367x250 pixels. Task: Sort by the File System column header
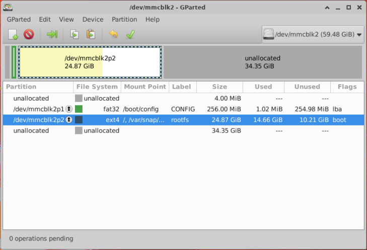coord(97,87)
